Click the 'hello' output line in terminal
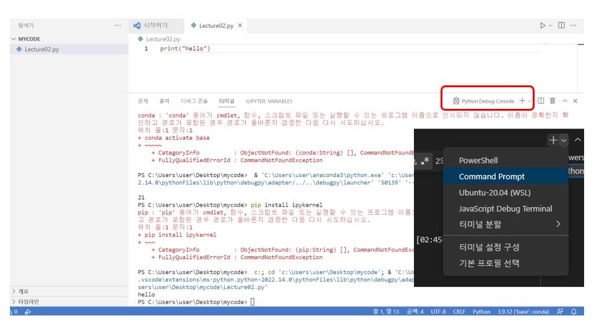 point(146,294)
